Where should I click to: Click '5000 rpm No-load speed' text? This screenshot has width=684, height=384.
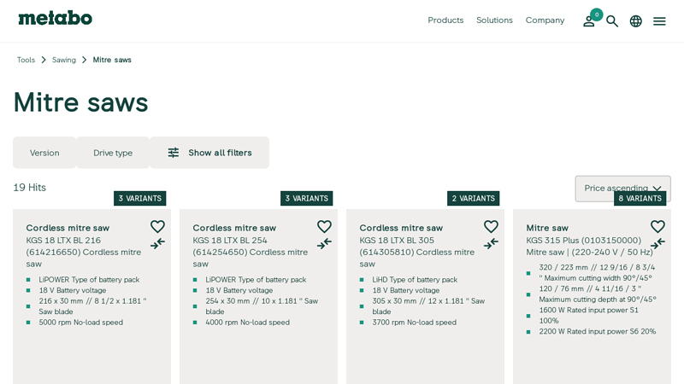pyautogui.click(x=80, y=323)
